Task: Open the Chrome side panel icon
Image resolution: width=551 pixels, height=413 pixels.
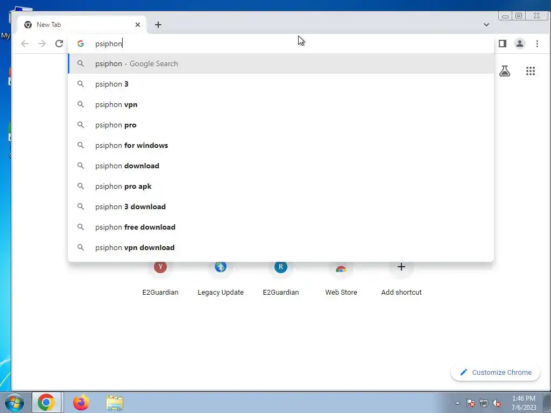Action: [x=503, y=44]
